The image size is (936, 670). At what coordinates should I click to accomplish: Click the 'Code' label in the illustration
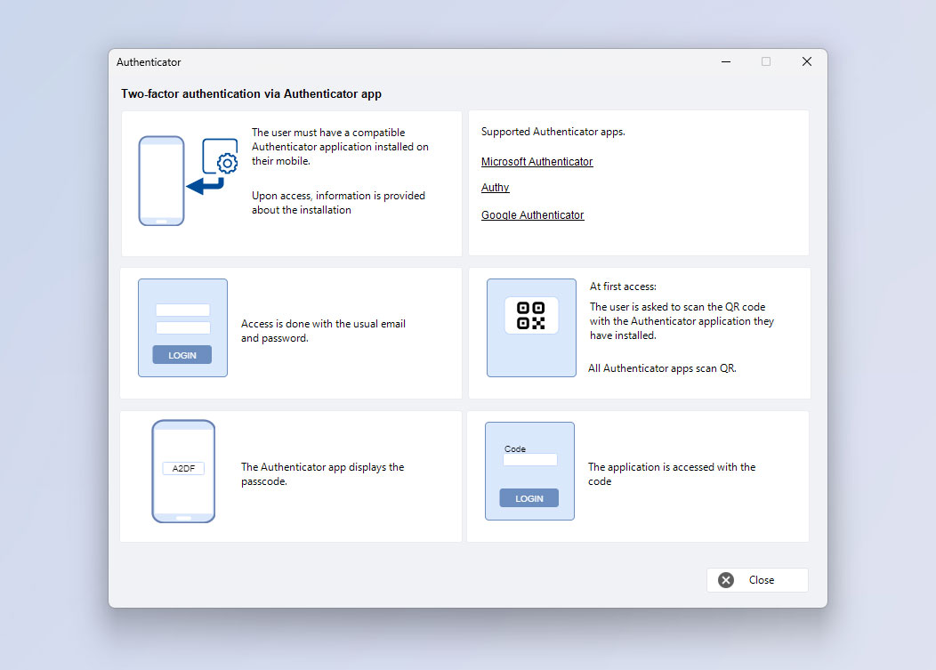[514, 449]
